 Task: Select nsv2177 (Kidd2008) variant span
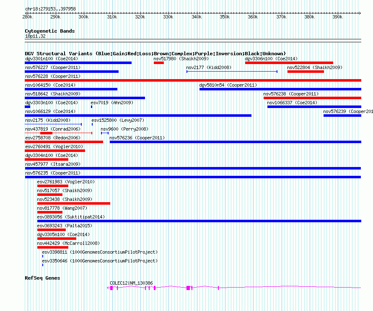(232, 72)
